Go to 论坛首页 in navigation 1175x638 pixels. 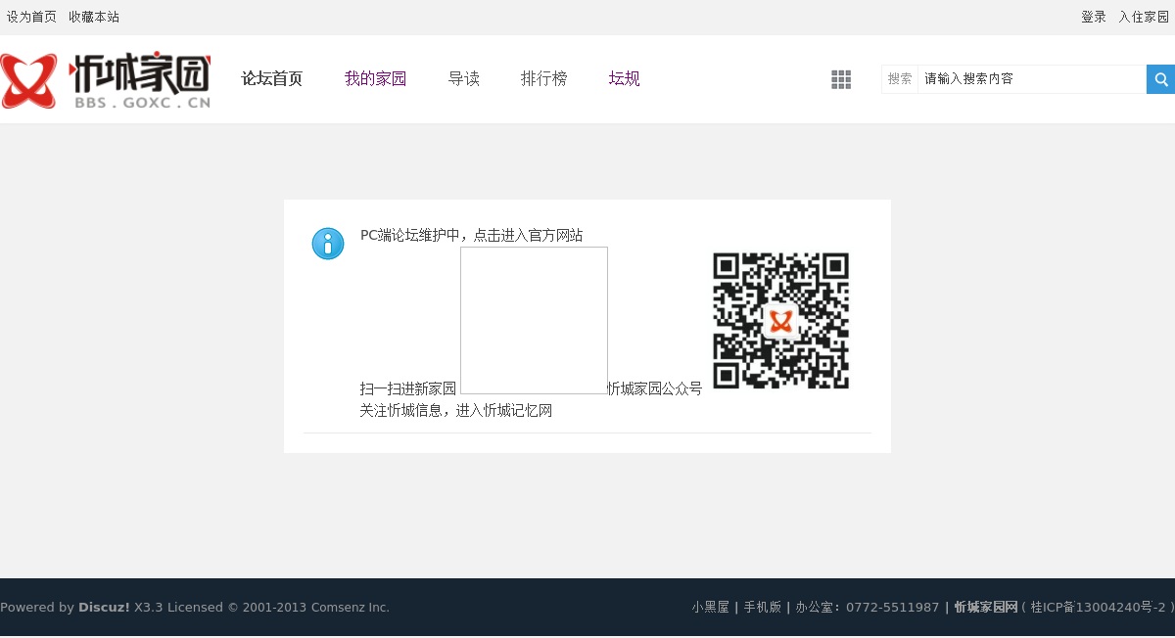point(272,79)
